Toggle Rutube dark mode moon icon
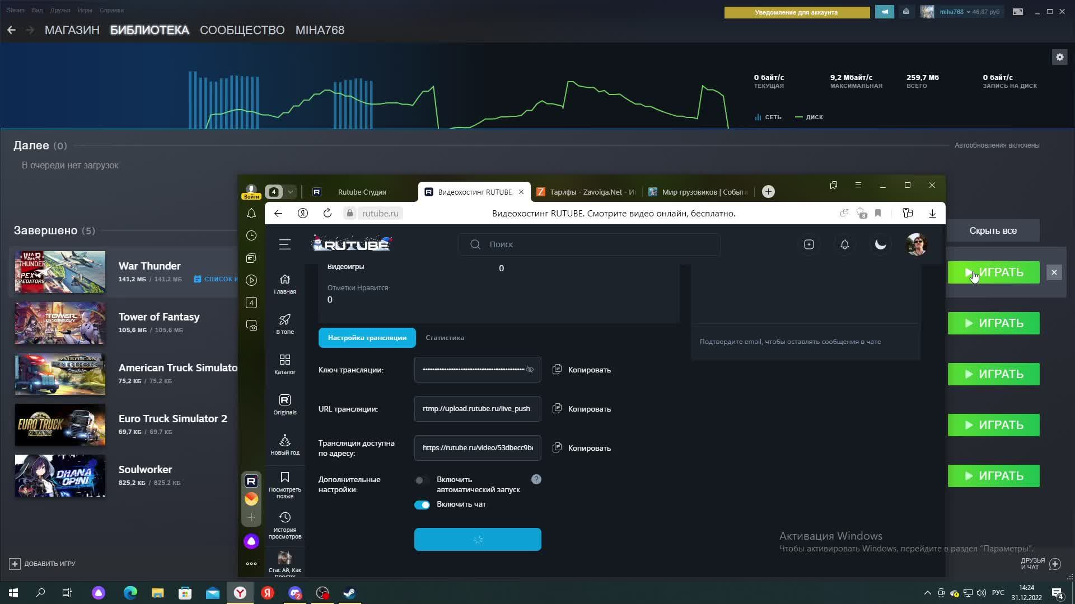This screenshot has height=604, width=1075. (880, 244)
